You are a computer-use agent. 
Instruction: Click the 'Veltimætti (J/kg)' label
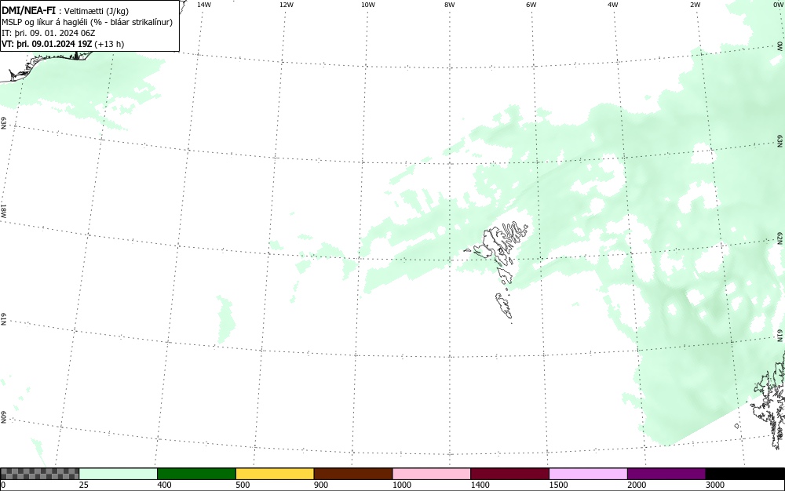click(x=96, y=11)
